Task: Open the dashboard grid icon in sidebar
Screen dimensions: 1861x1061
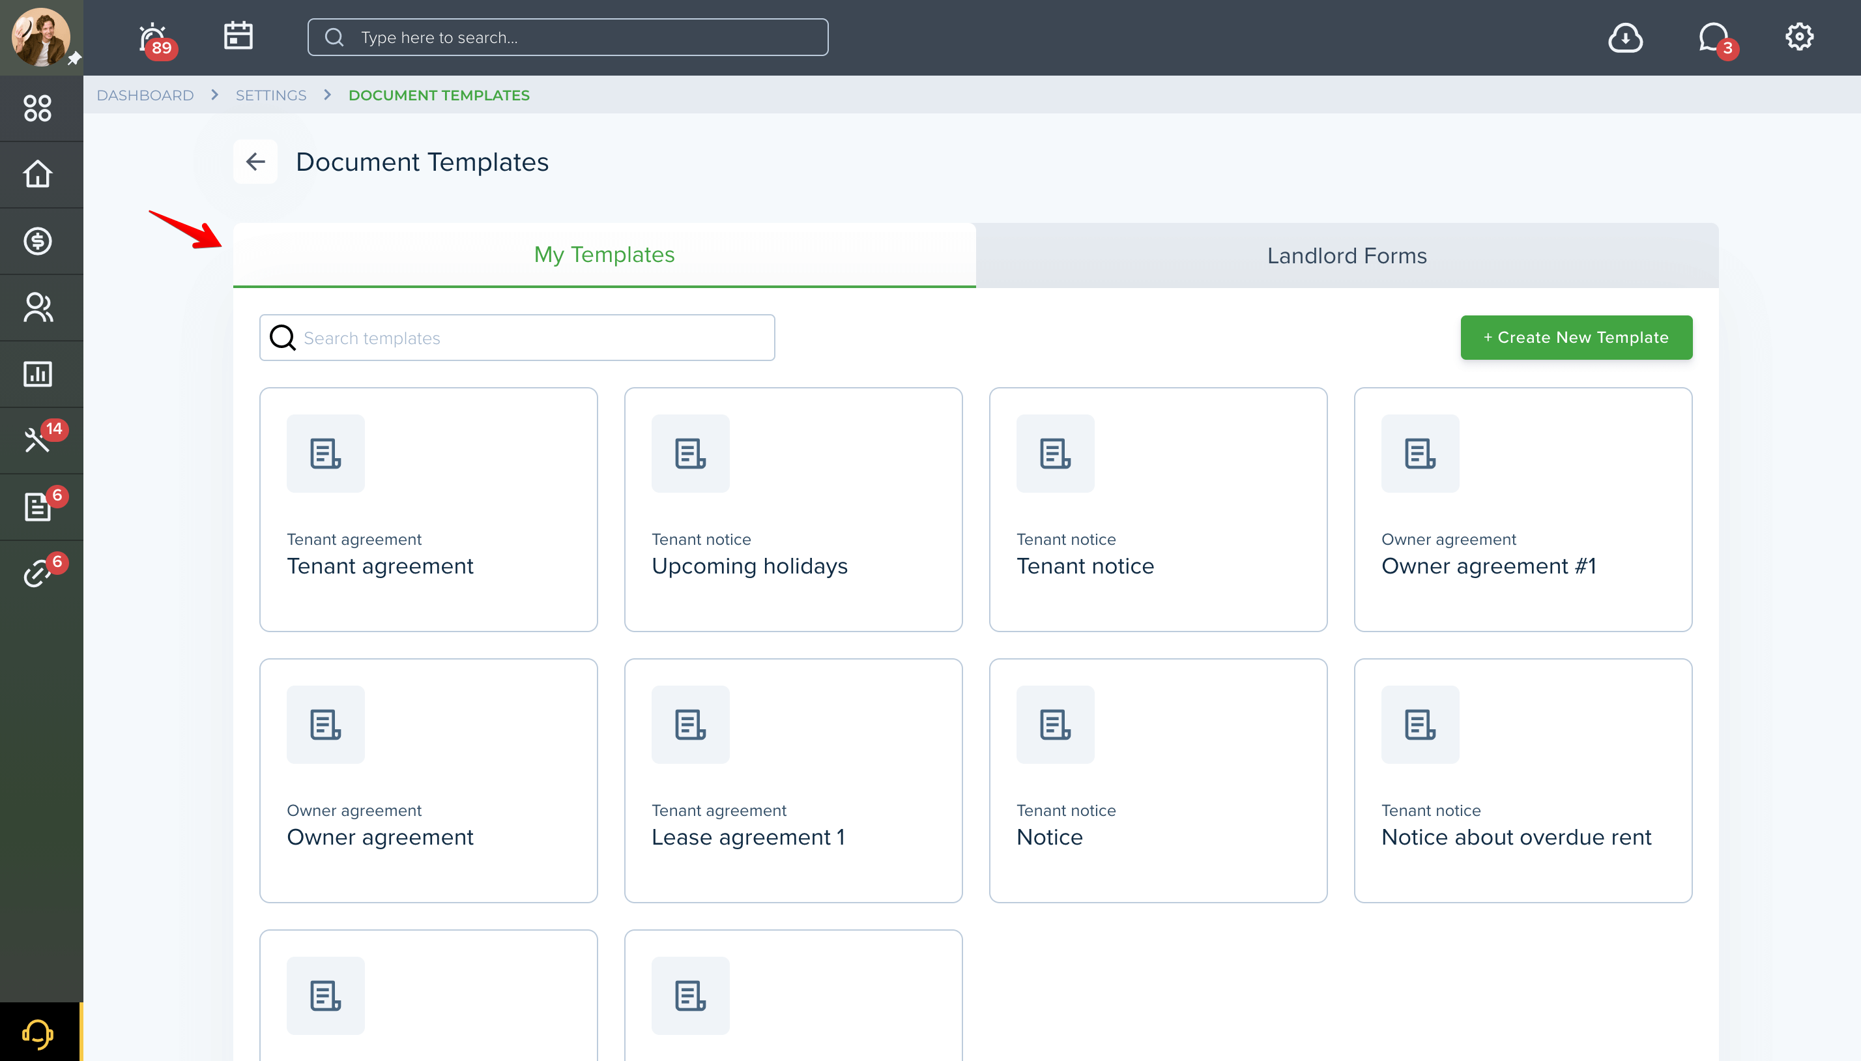Action: (38, 108)
